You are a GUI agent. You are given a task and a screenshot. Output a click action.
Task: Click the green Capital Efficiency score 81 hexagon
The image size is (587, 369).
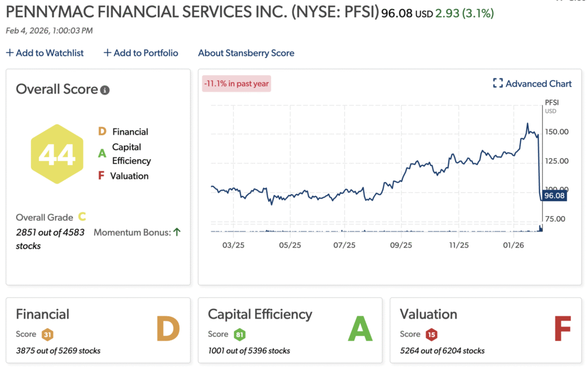tap(240, 335)
